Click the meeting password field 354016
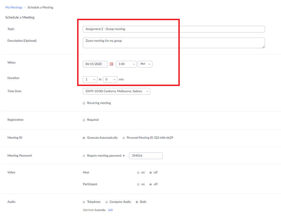The image size is (281, 216). pyautogui.click(x=146, y=156)
